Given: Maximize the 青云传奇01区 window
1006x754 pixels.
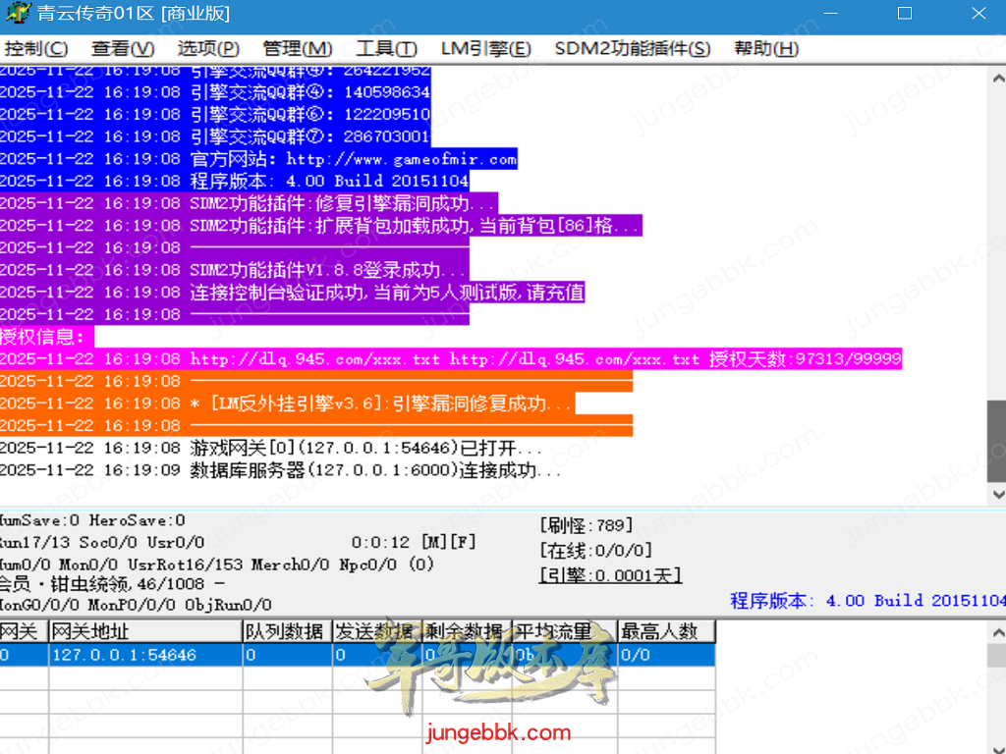Looking at the screenshot, I should (x=905, y=14).
